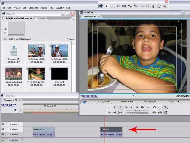Switch to the Effects tab
Image resolution: width=190 pixels, height=143 pixels.
click(41, 18)
